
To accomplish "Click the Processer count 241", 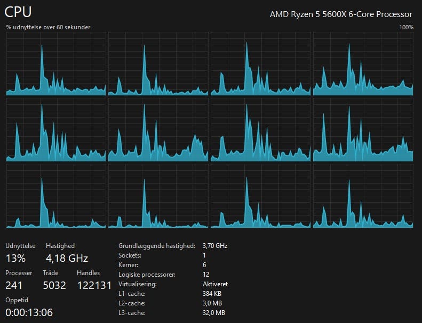I will [14, 285].
